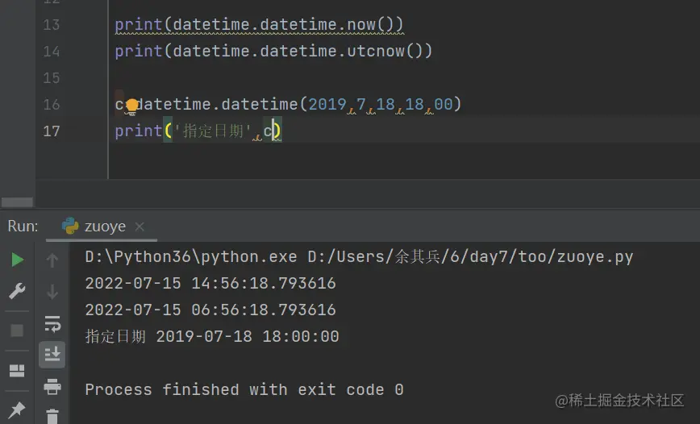This screenshot has width=700, height=424.
Task: Run zuoye with the green play icon
Action: 17,260
